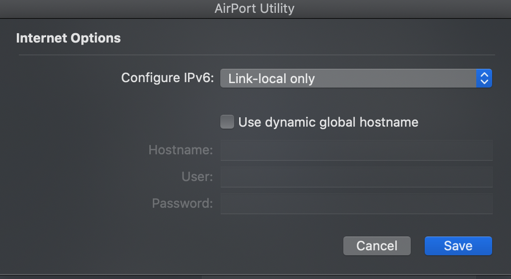This screenshot has width=511, height=279.
Task: Click the Hostname label
Action: [181, 150]
